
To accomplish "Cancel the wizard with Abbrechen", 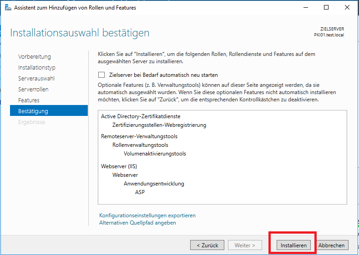I will coord(332,245).
